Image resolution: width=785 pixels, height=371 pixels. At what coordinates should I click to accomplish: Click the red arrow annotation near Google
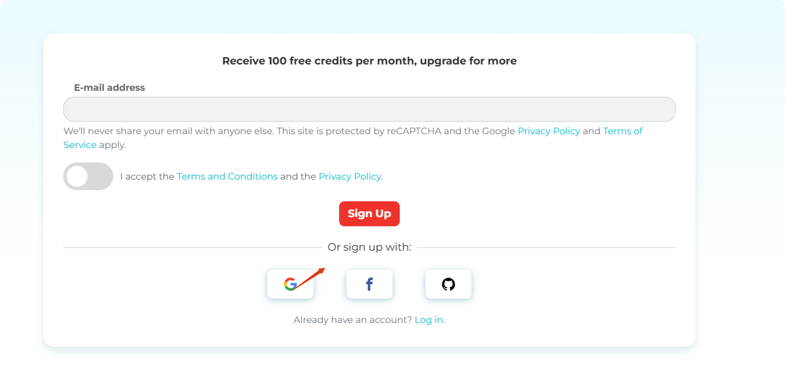pos(309,278)
